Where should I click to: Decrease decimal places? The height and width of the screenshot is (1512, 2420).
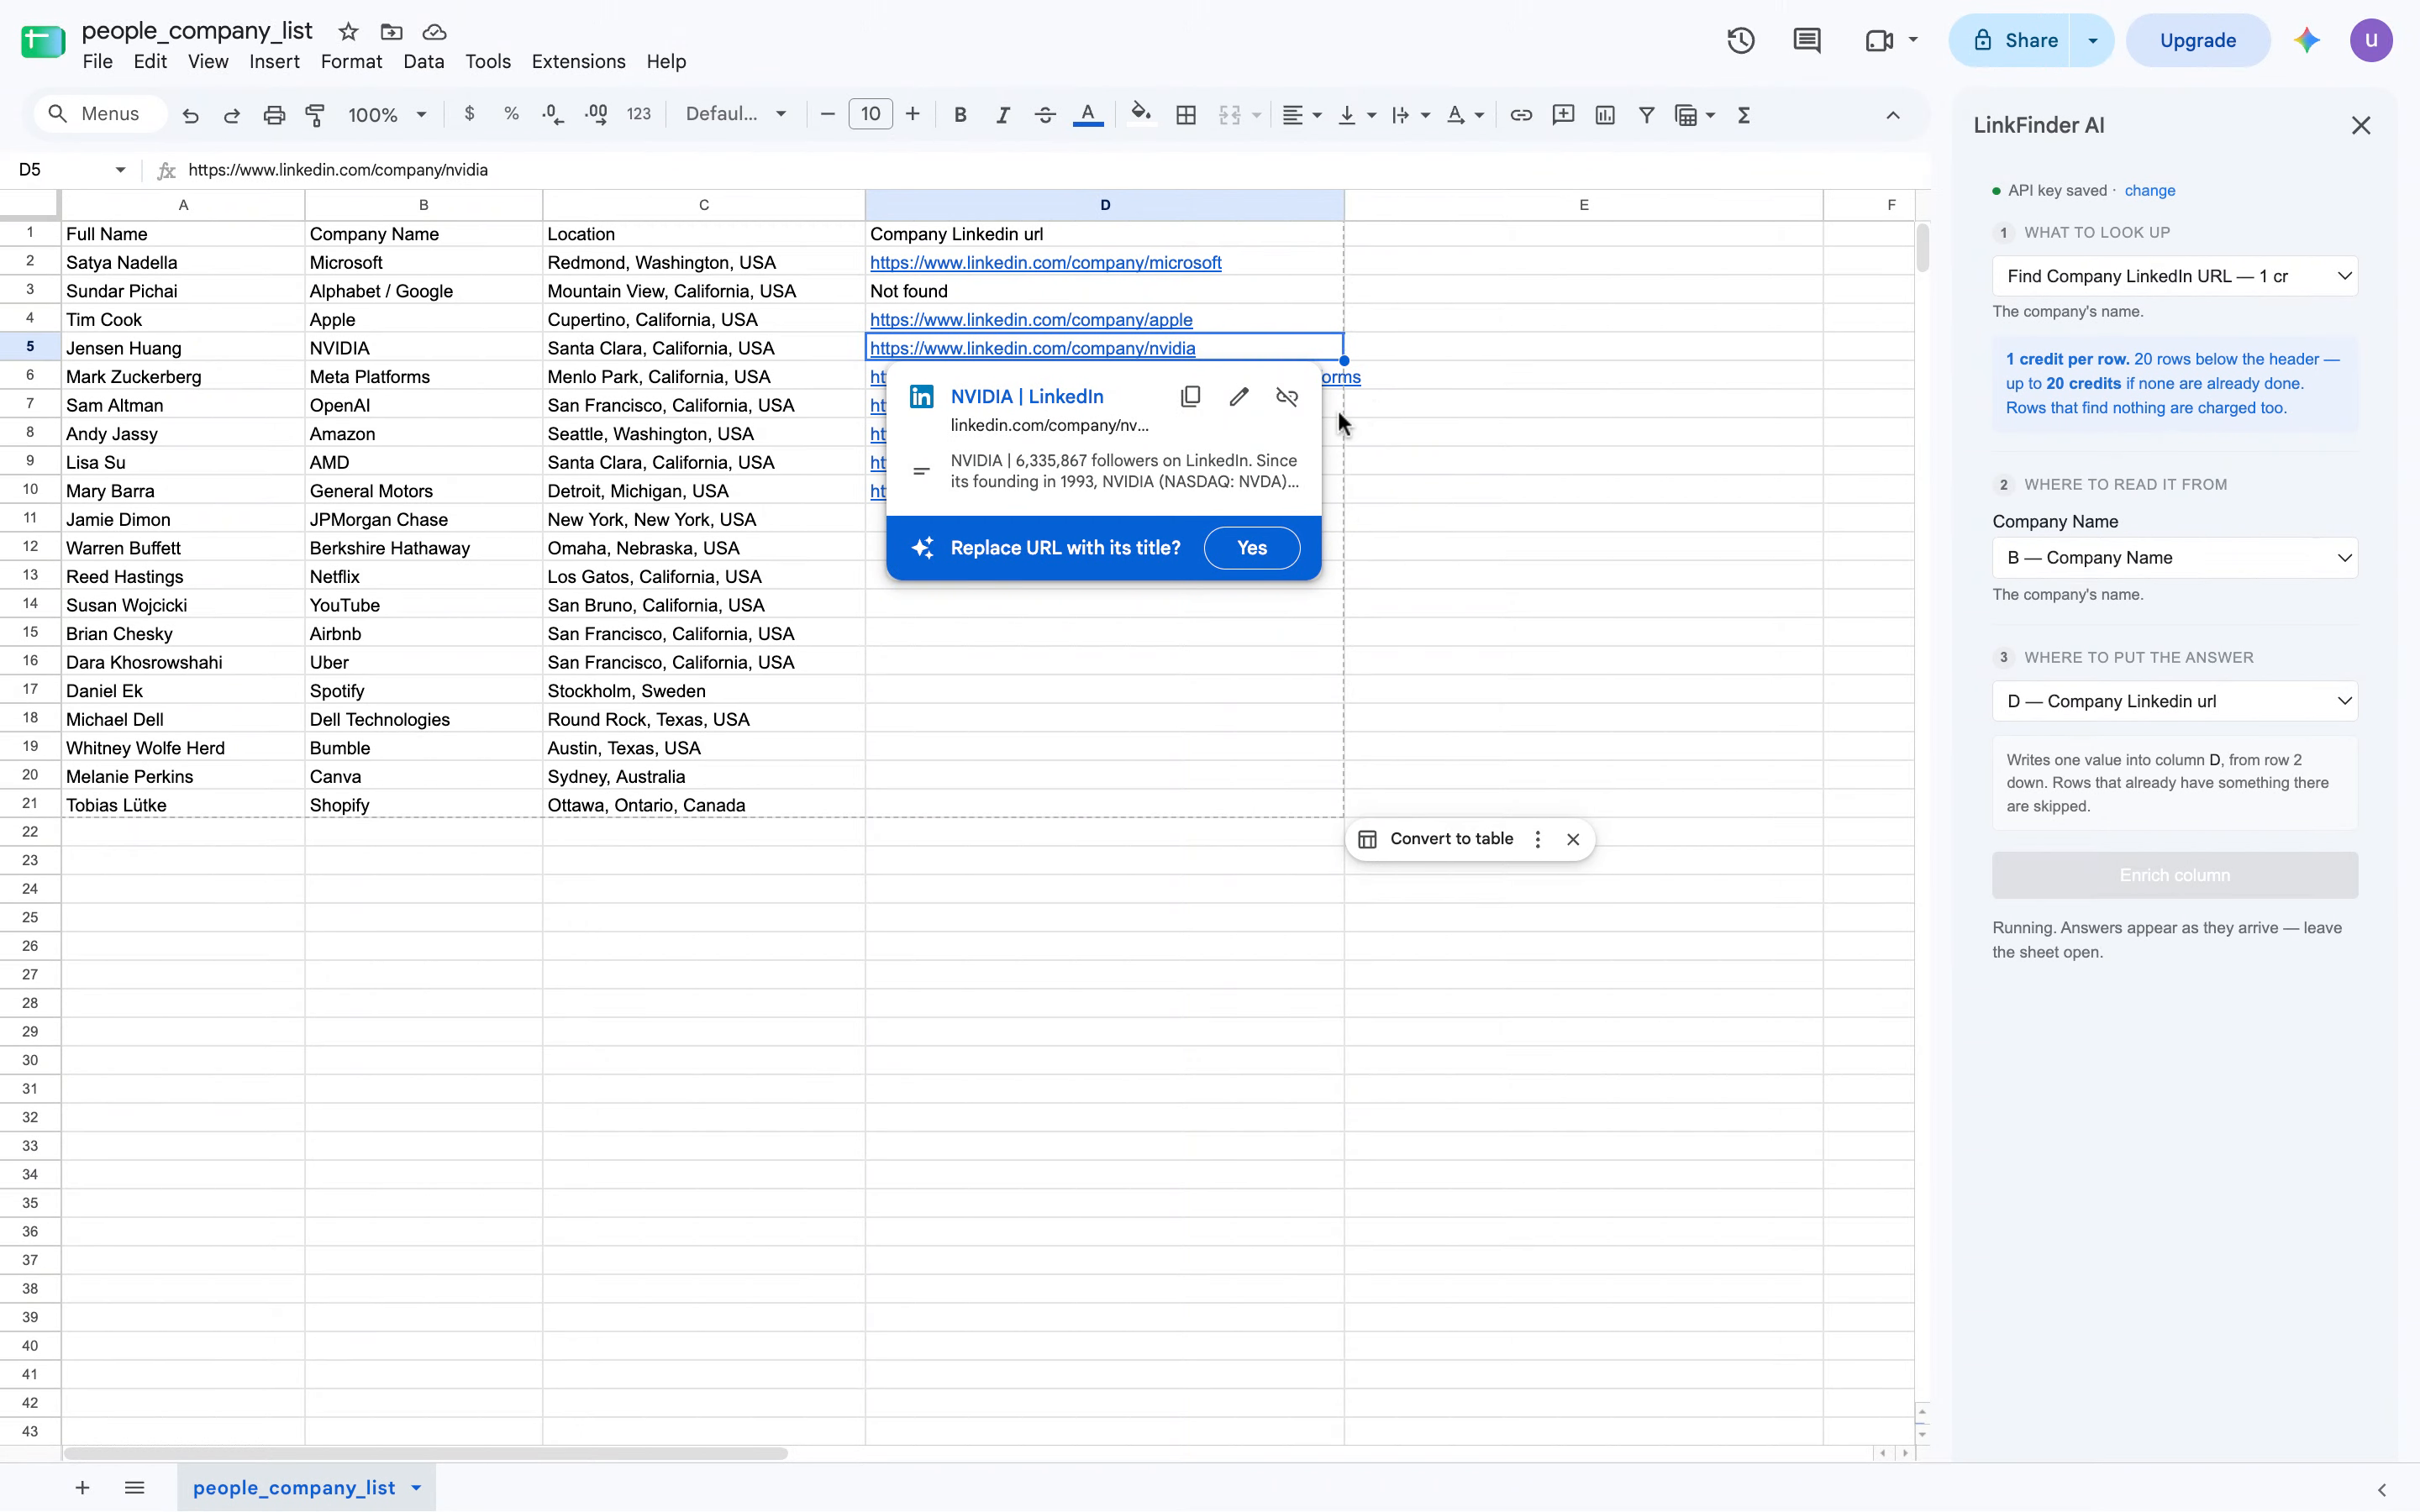pos(553,115)
